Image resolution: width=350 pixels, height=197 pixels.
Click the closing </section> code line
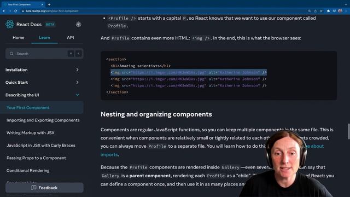(117, 92)
